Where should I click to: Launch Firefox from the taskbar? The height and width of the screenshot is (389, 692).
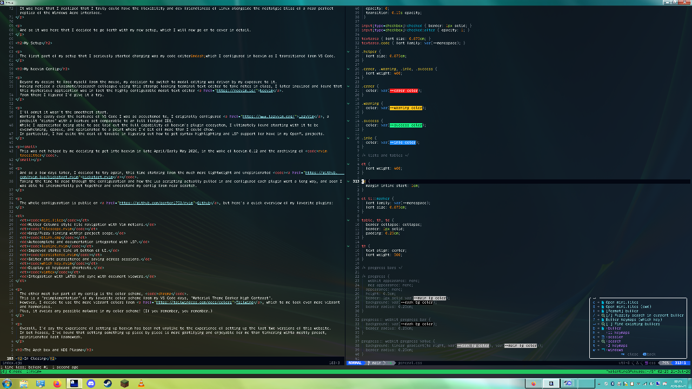click(57, 384)
